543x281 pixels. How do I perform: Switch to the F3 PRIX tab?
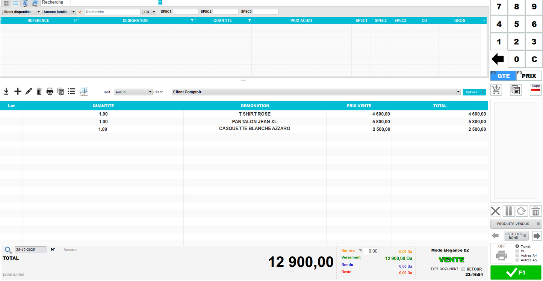tap(529, 76)
